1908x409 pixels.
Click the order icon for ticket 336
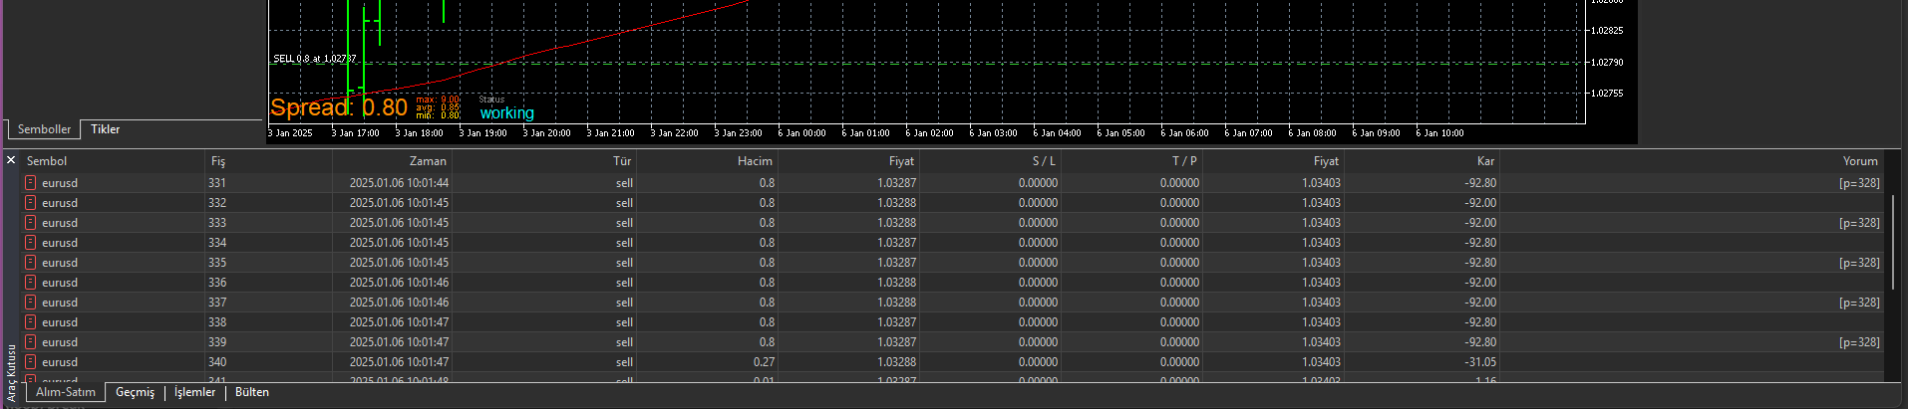coord(31,283)
